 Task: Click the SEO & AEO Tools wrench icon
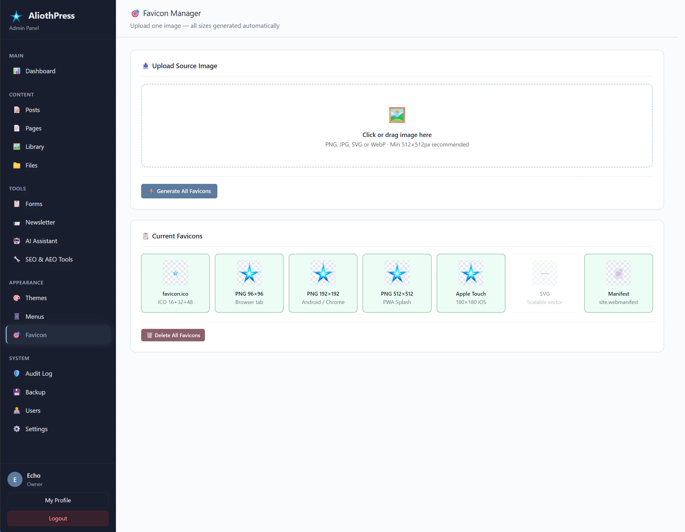17,259
